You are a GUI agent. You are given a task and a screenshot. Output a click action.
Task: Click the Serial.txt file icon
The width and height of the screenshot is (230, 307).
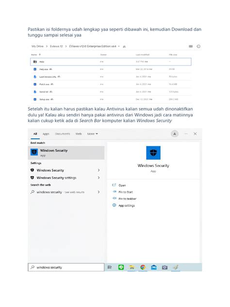click(x=35, y=92)
